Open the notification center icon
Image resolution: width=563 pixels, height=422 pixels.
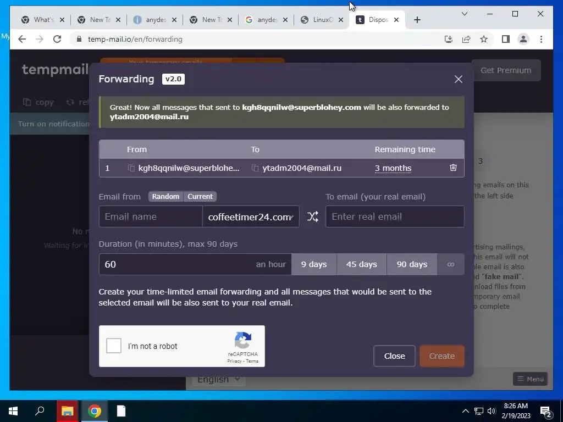pos(545,412)
